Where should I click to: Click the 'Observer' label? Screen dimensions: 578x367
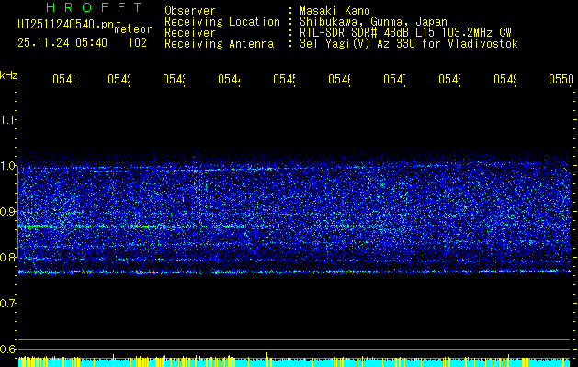(190, 10)
